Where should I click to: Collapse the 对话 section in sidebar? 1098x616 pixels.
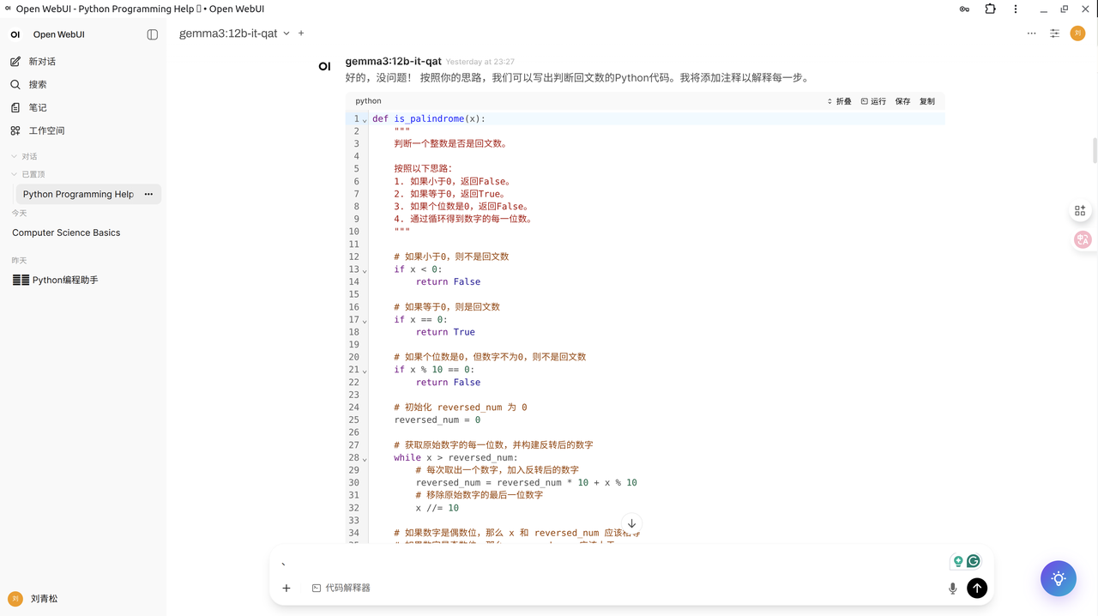pyautogui.click(x=25, y=157)
